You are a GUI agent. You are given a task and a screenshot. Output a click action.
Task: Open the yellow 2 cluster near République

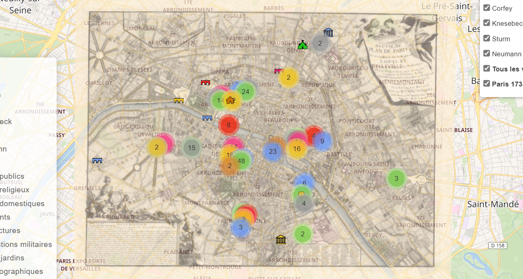click(x=289, y=78)
